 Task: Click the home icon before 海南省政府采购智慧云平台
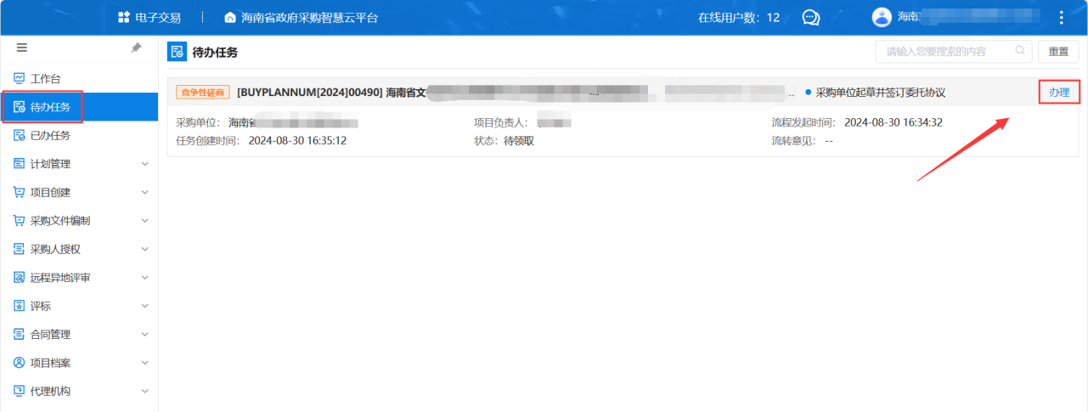pos(230,18)
